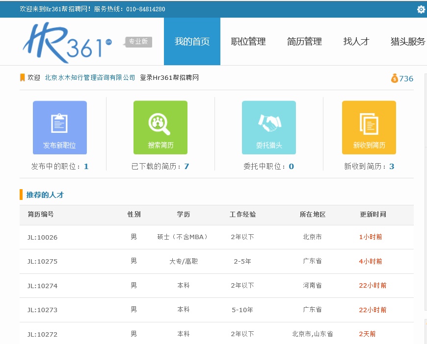Open the 新收到简历 tile
This screenshot has width=427, height=344.
tap(369, 127)
